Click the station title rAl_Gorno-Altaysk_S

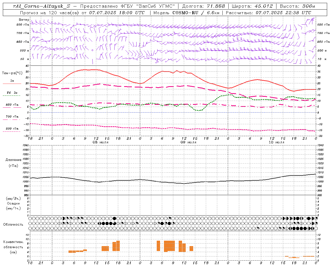[41, 6]
